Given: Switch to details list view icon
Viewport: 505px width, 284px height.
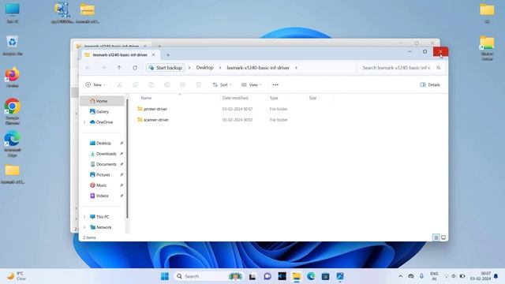Looking at the screenshot, I should click(436, 237).
